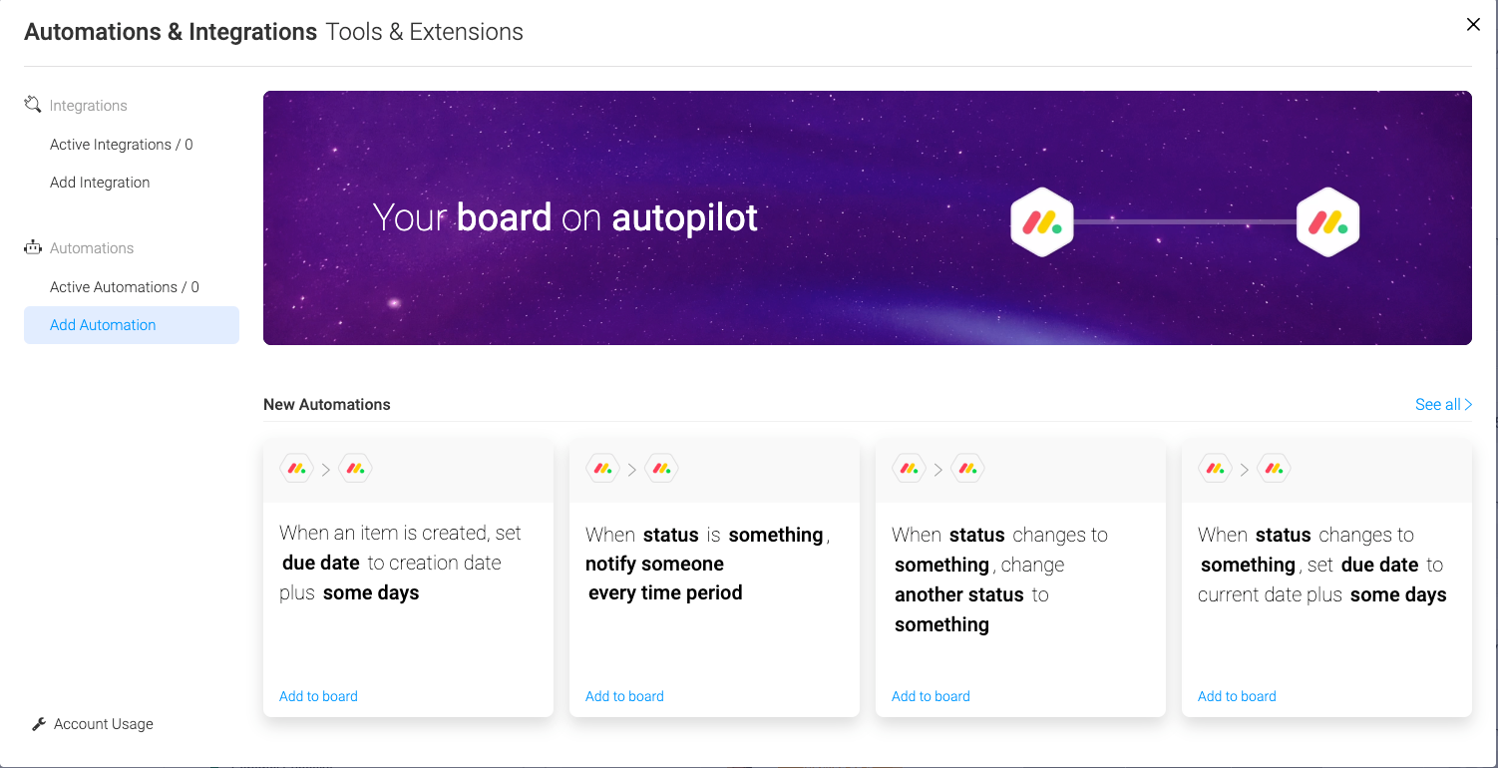The height and width of the screenshot is (768, 1498).
Task: Click right monday logo hexagon in banner
Action: [x=1328, y=221]
